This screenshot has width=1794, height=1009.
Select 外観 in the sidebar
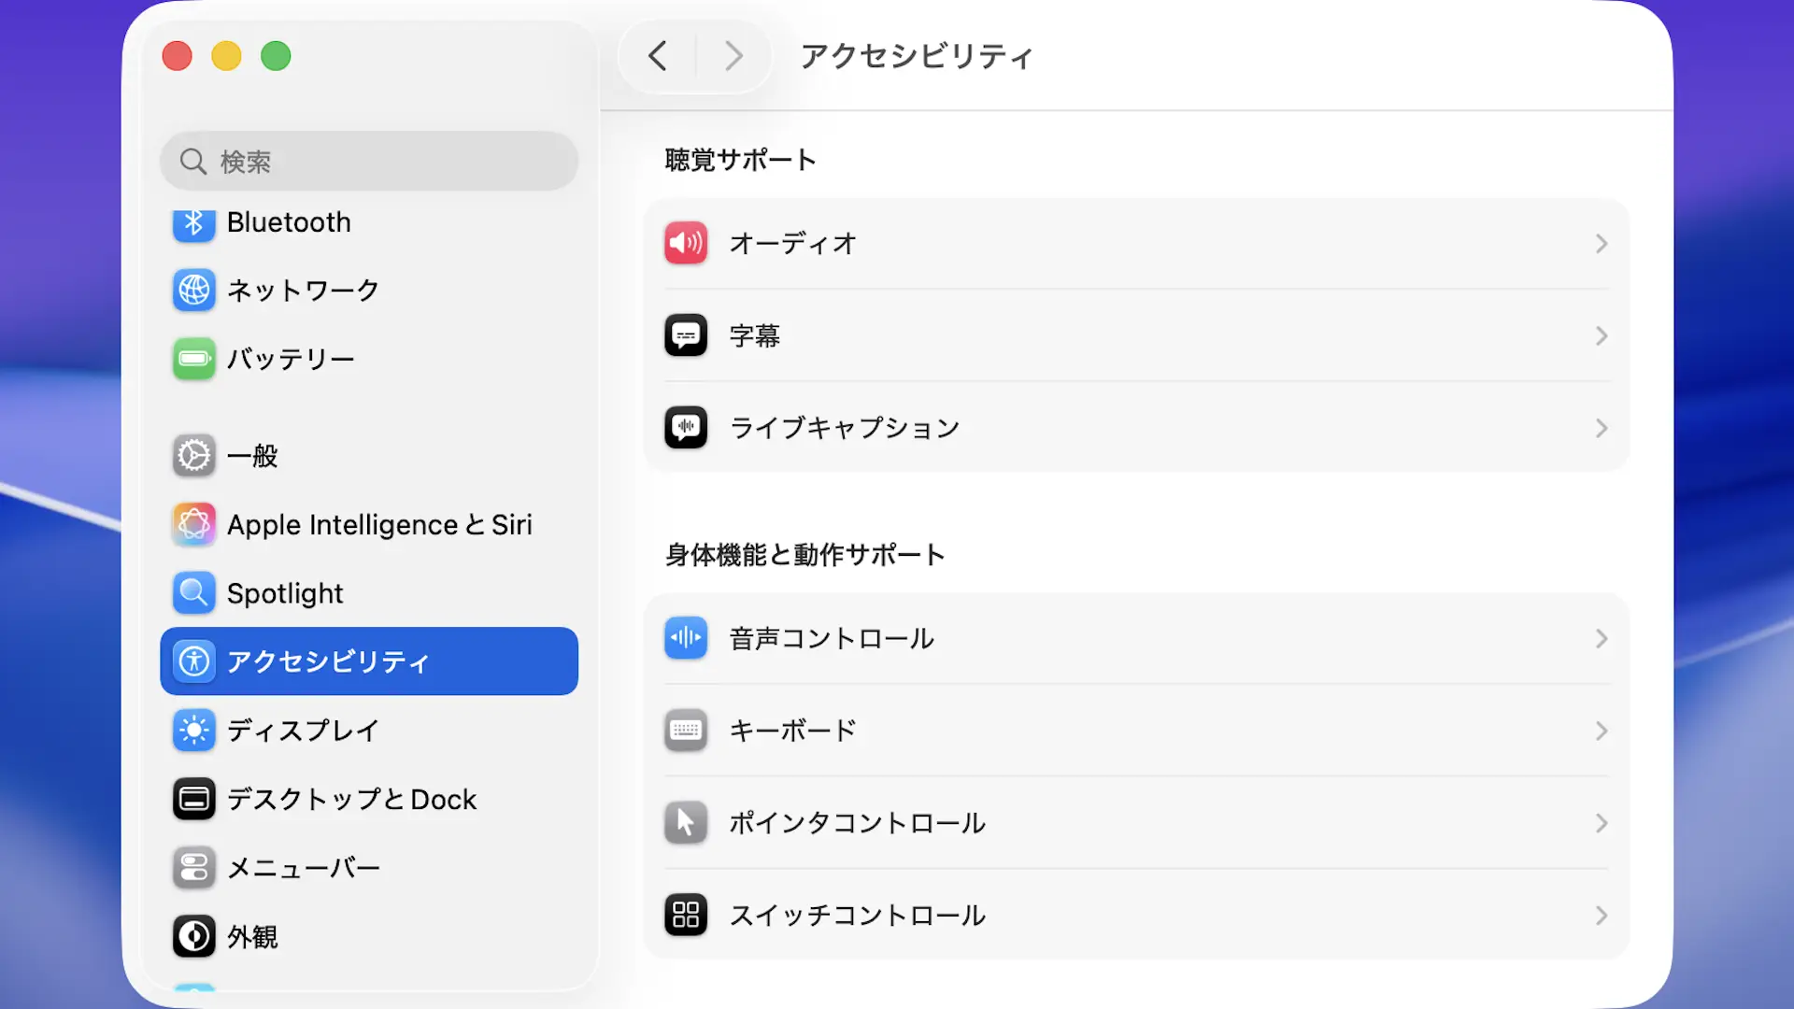click(252, 936)
